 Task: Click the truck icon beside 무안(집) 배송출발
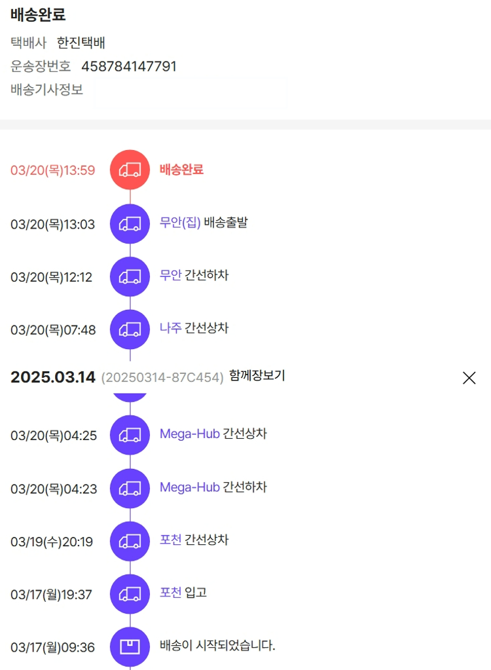pyautogui.click(x=130, y=224)
